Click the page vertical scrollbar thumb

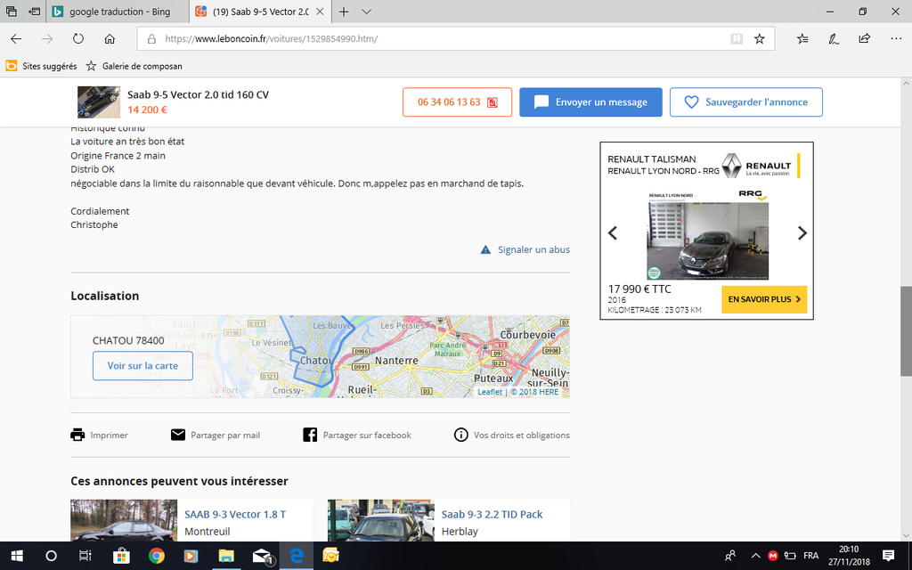[x=906, y=331]
